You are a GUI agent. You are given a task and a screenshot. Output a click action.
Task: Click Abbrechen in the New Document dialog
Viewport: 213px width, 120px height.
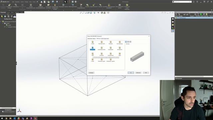coord(138,73)
